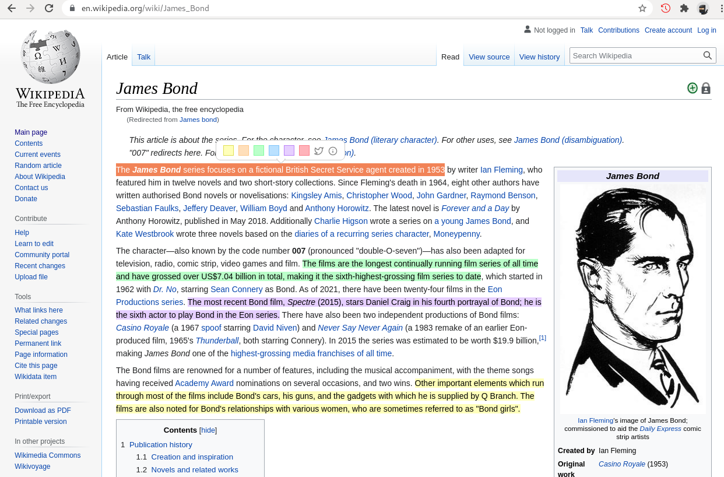The image size is (724, 477).
Task: Pick the green highlight color
Action: coord(259,150)
